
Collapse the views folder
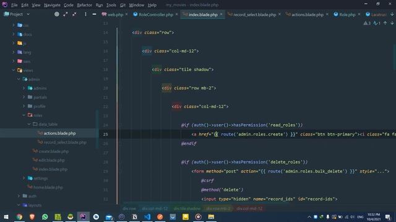14,70
